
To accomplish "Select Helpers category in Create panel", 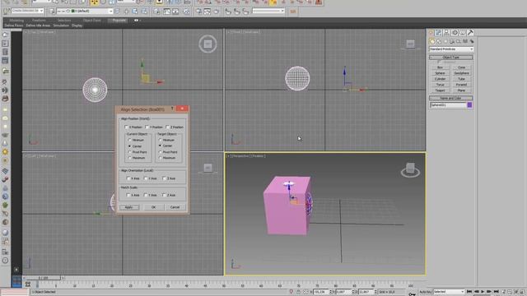I will coord(459,41).
